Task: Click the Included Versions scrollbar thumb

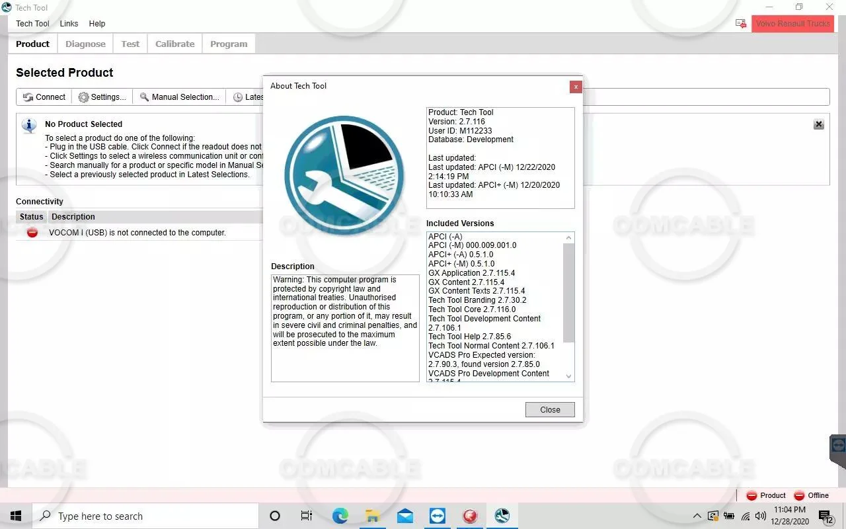Action: click(568, 293)
